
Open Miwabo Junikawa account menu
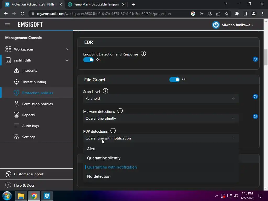click(237, 25)
